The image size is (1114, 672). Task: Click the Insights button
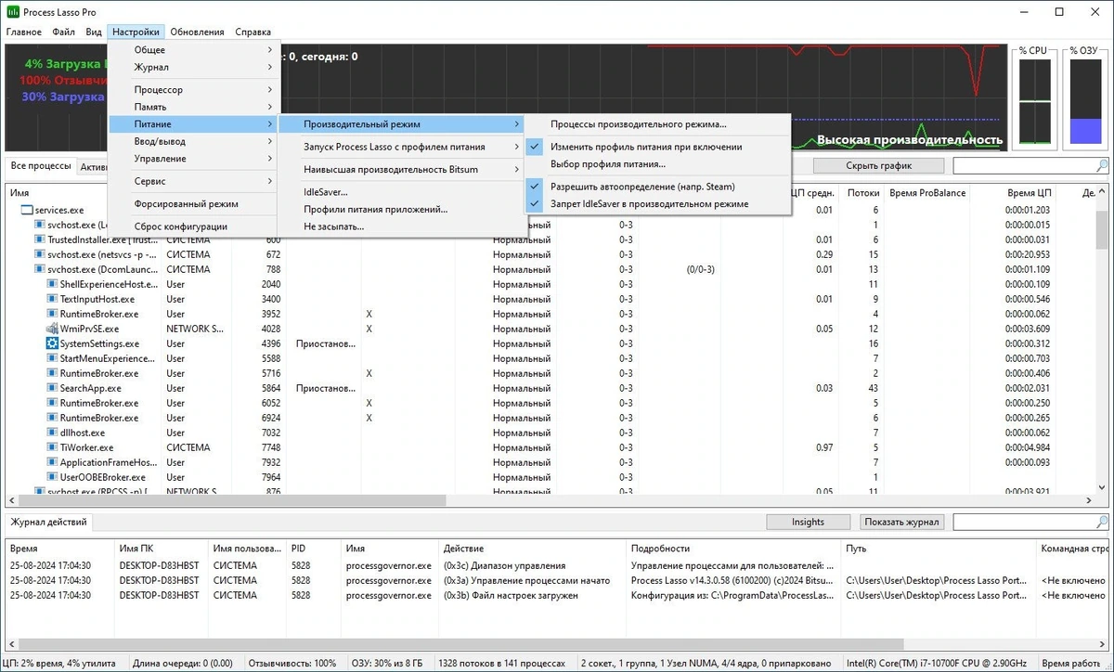pyautogui.click(x=808, y=522)
